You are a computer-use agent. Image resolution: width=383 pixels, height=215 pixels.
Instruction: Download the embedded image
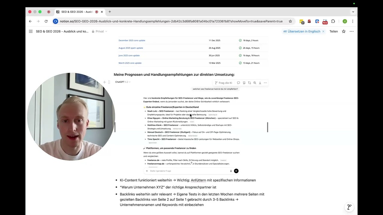coord(260,83)
